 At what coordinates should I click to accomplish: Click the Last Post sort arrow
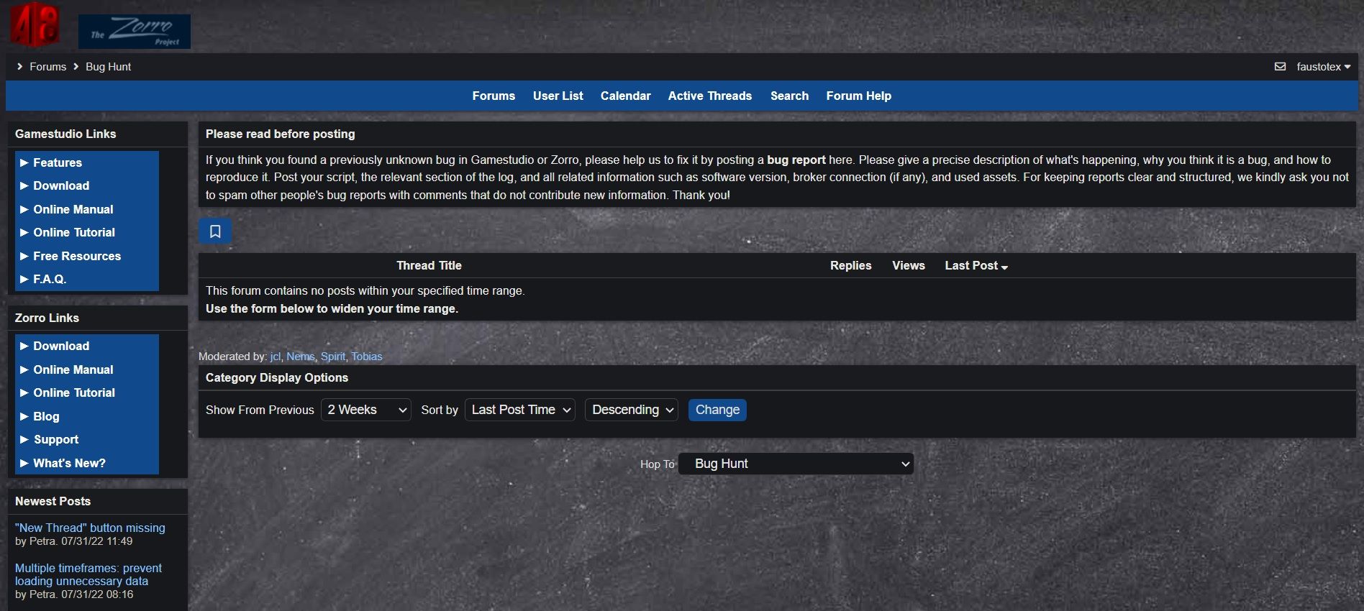point(1004,267)
